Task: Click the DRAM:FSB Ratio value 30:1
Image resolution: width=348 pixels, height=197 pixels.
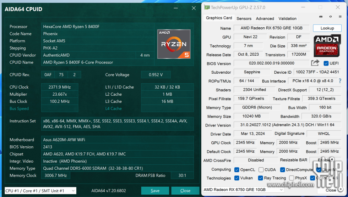Action: click(182, 175)
